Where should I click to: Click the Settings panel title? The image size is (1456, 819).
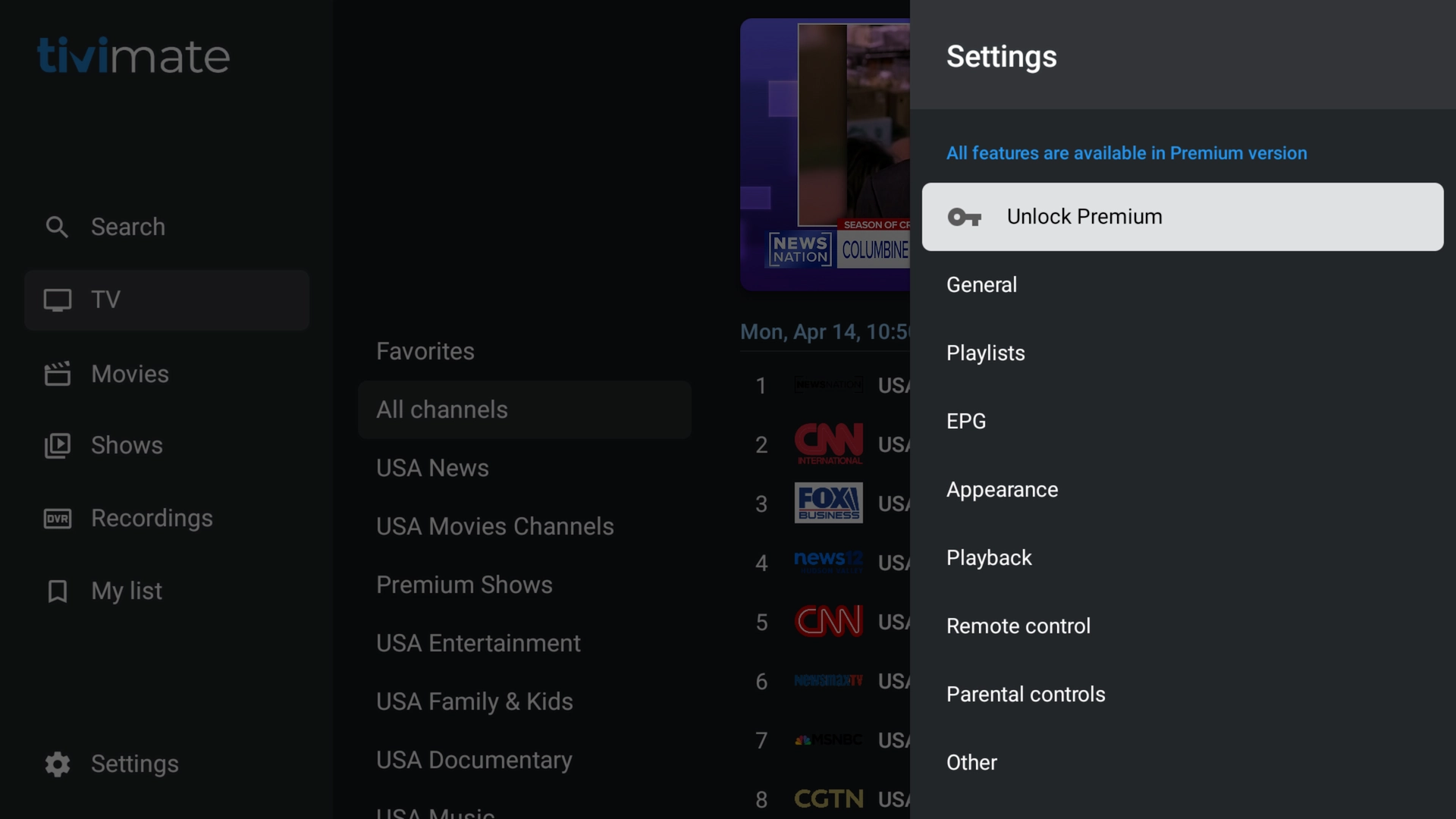[x=1001, y=57]
